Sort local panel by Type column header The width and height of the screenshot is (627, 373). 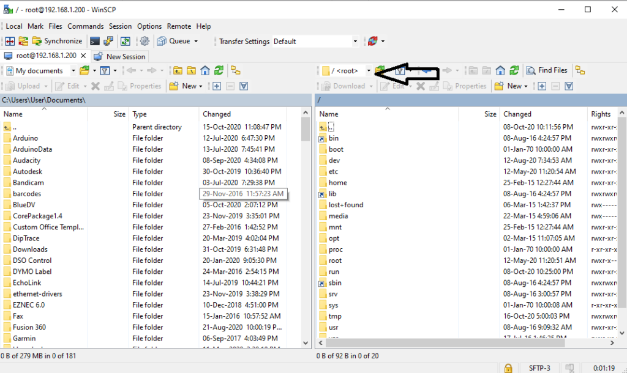click(x=163, y=114)
